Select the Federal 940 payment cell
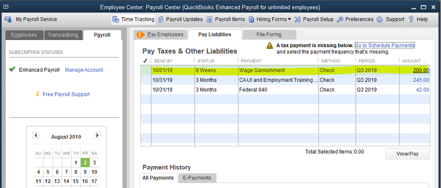Viewport: 441px width, 188px height. 278,90
